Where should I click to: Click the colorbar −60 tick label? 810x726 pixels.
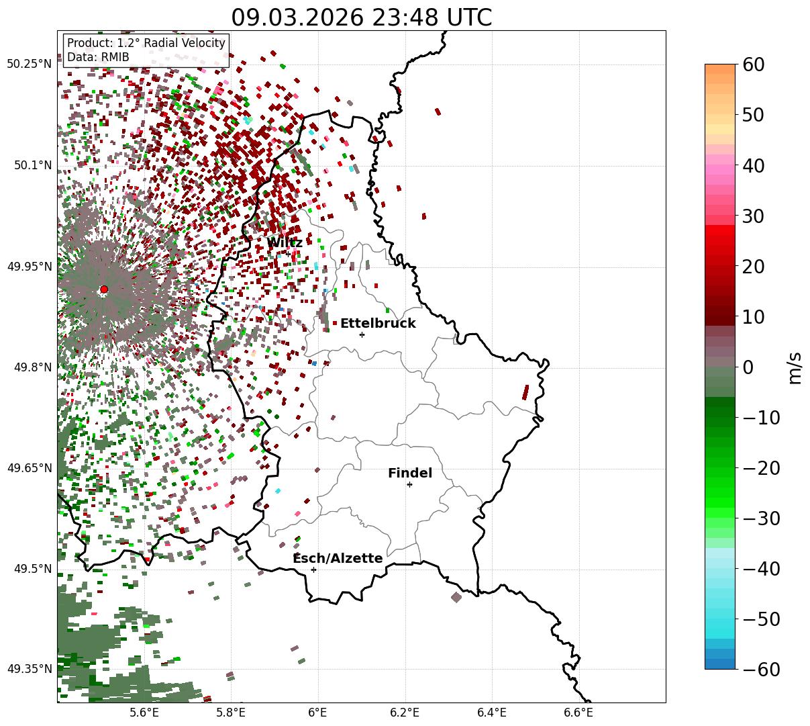[761, 669]
